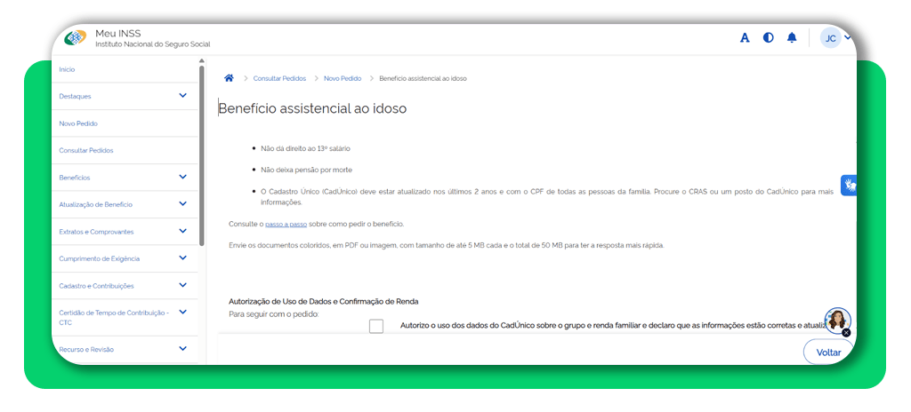Expand the Destaques sidebar section

pos(182,96)
